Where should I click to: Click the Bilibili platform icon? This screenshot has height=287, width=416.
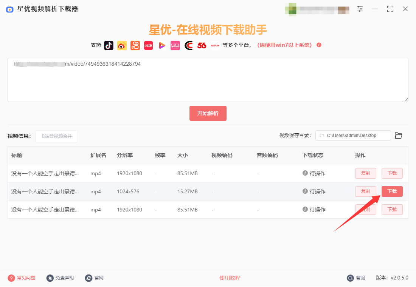[x=175, y=45]
